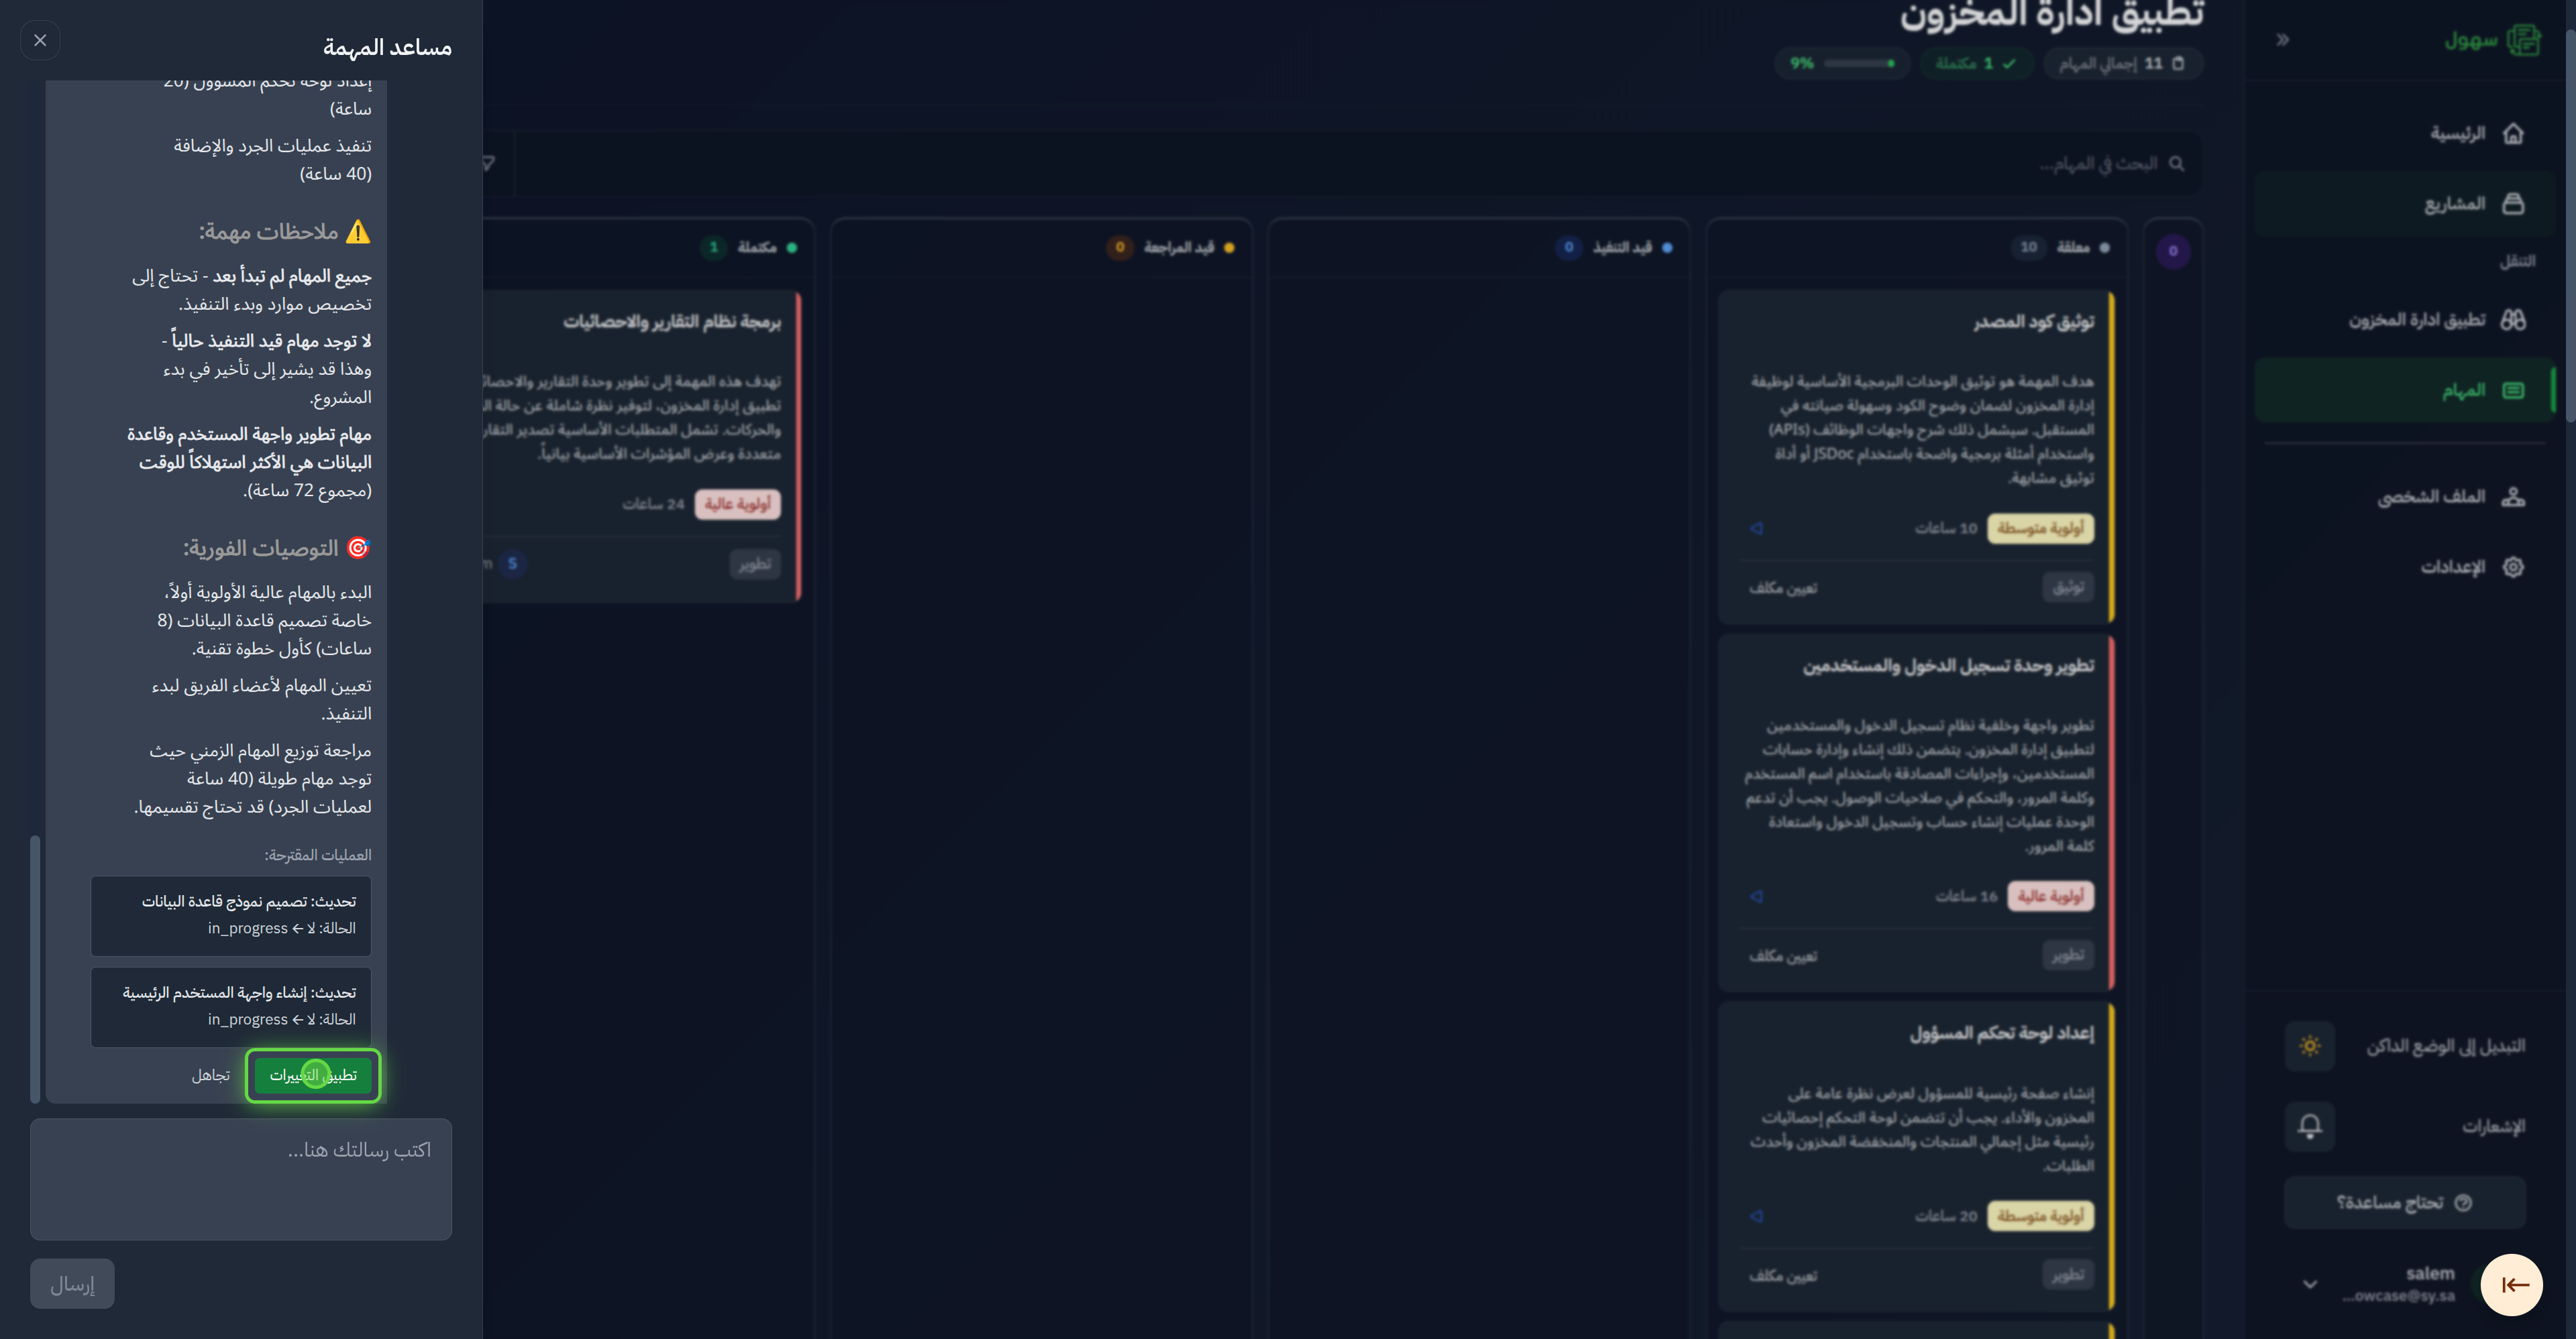
Task: Click the اكتب رسالتك هنا message field
Action: tap(240, 1179)
